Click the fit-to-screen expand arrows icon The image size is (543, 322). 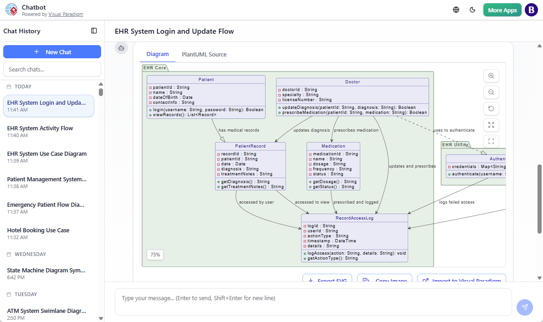click(491, 125)
